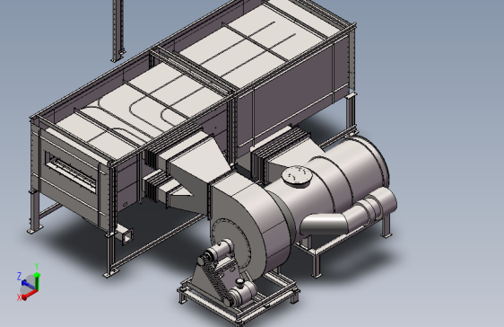Click the green Y axis of the orientation triad

[x=38, y=281]
